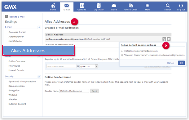Open the E-mail tab in top navigation

click(x=67, y=7)
